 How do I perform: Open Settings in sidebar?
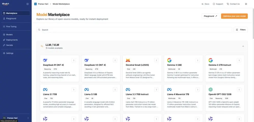click(x=16, y=53)
